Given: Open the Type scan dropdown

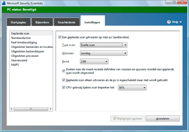Looking at the screenshot, I should [x=104, y=45].
